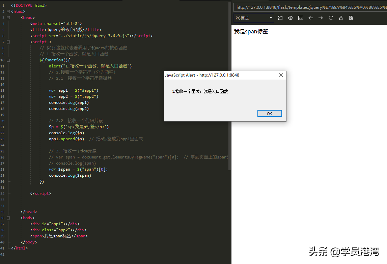Click the title tag line
The image size is (387, 264).
[x=66, y=30]
